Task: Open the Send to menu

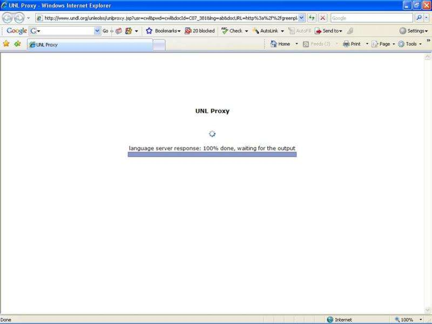Action: [328, 31]
